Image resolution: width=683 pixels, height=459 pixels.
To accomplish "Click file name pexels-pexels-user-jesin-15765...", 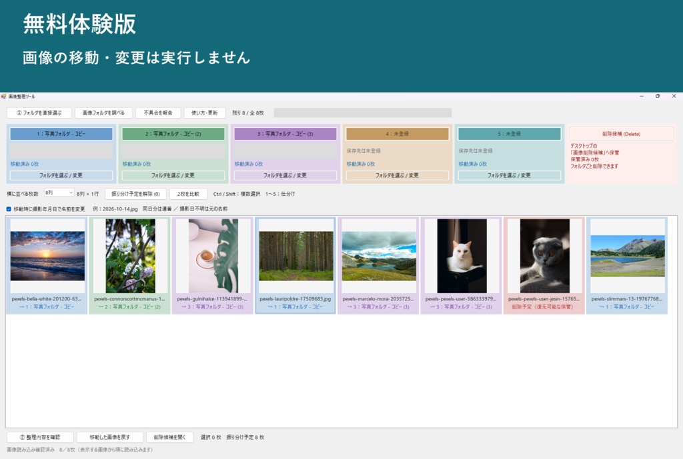I will click(x=544, y=299).
